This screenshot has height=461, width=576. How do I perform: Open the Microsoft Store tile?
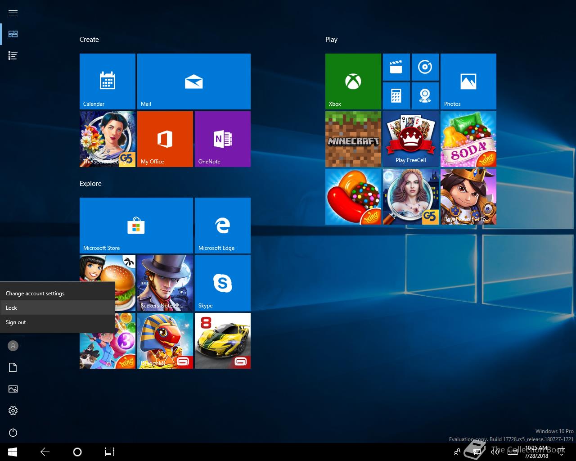click(136, 226)
